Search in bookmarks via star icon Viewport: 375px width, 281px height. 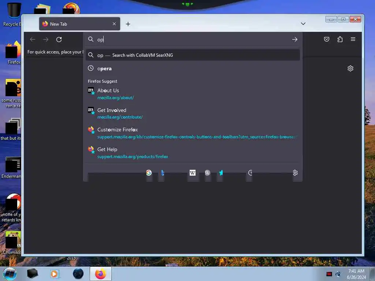coord(221,173)
